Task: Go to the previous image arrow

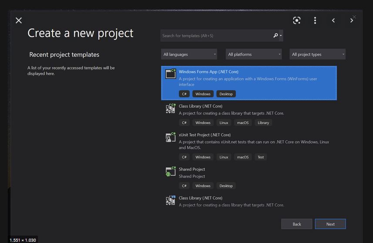Action: (333, 20)
